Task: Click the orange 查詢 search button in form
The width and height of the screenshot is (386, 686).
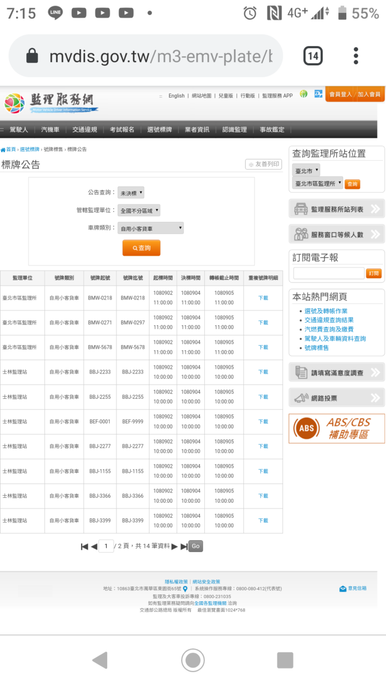Action: tap(141, 248)
